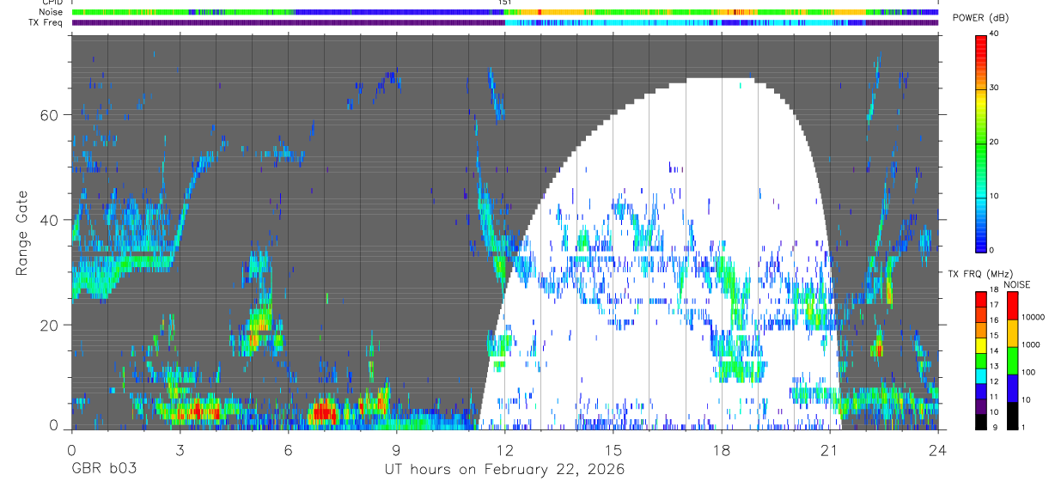Click the TX Freq strip above the plot
This screenshot has height=487, width=1055.
pos(505,22)
